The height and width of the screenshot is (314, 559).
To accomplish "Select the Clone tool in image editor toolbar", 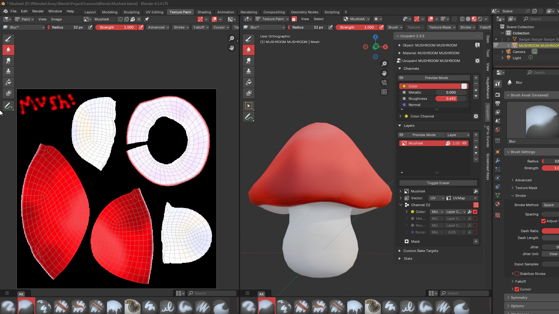I will point(8,71).
